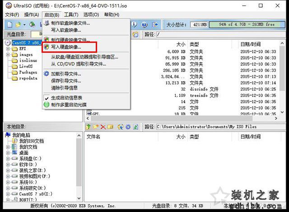Click the shield icon next to 写入硬盘映像
Image resolution: width=289 pixels, height=212 pixels.
[47, 47]
